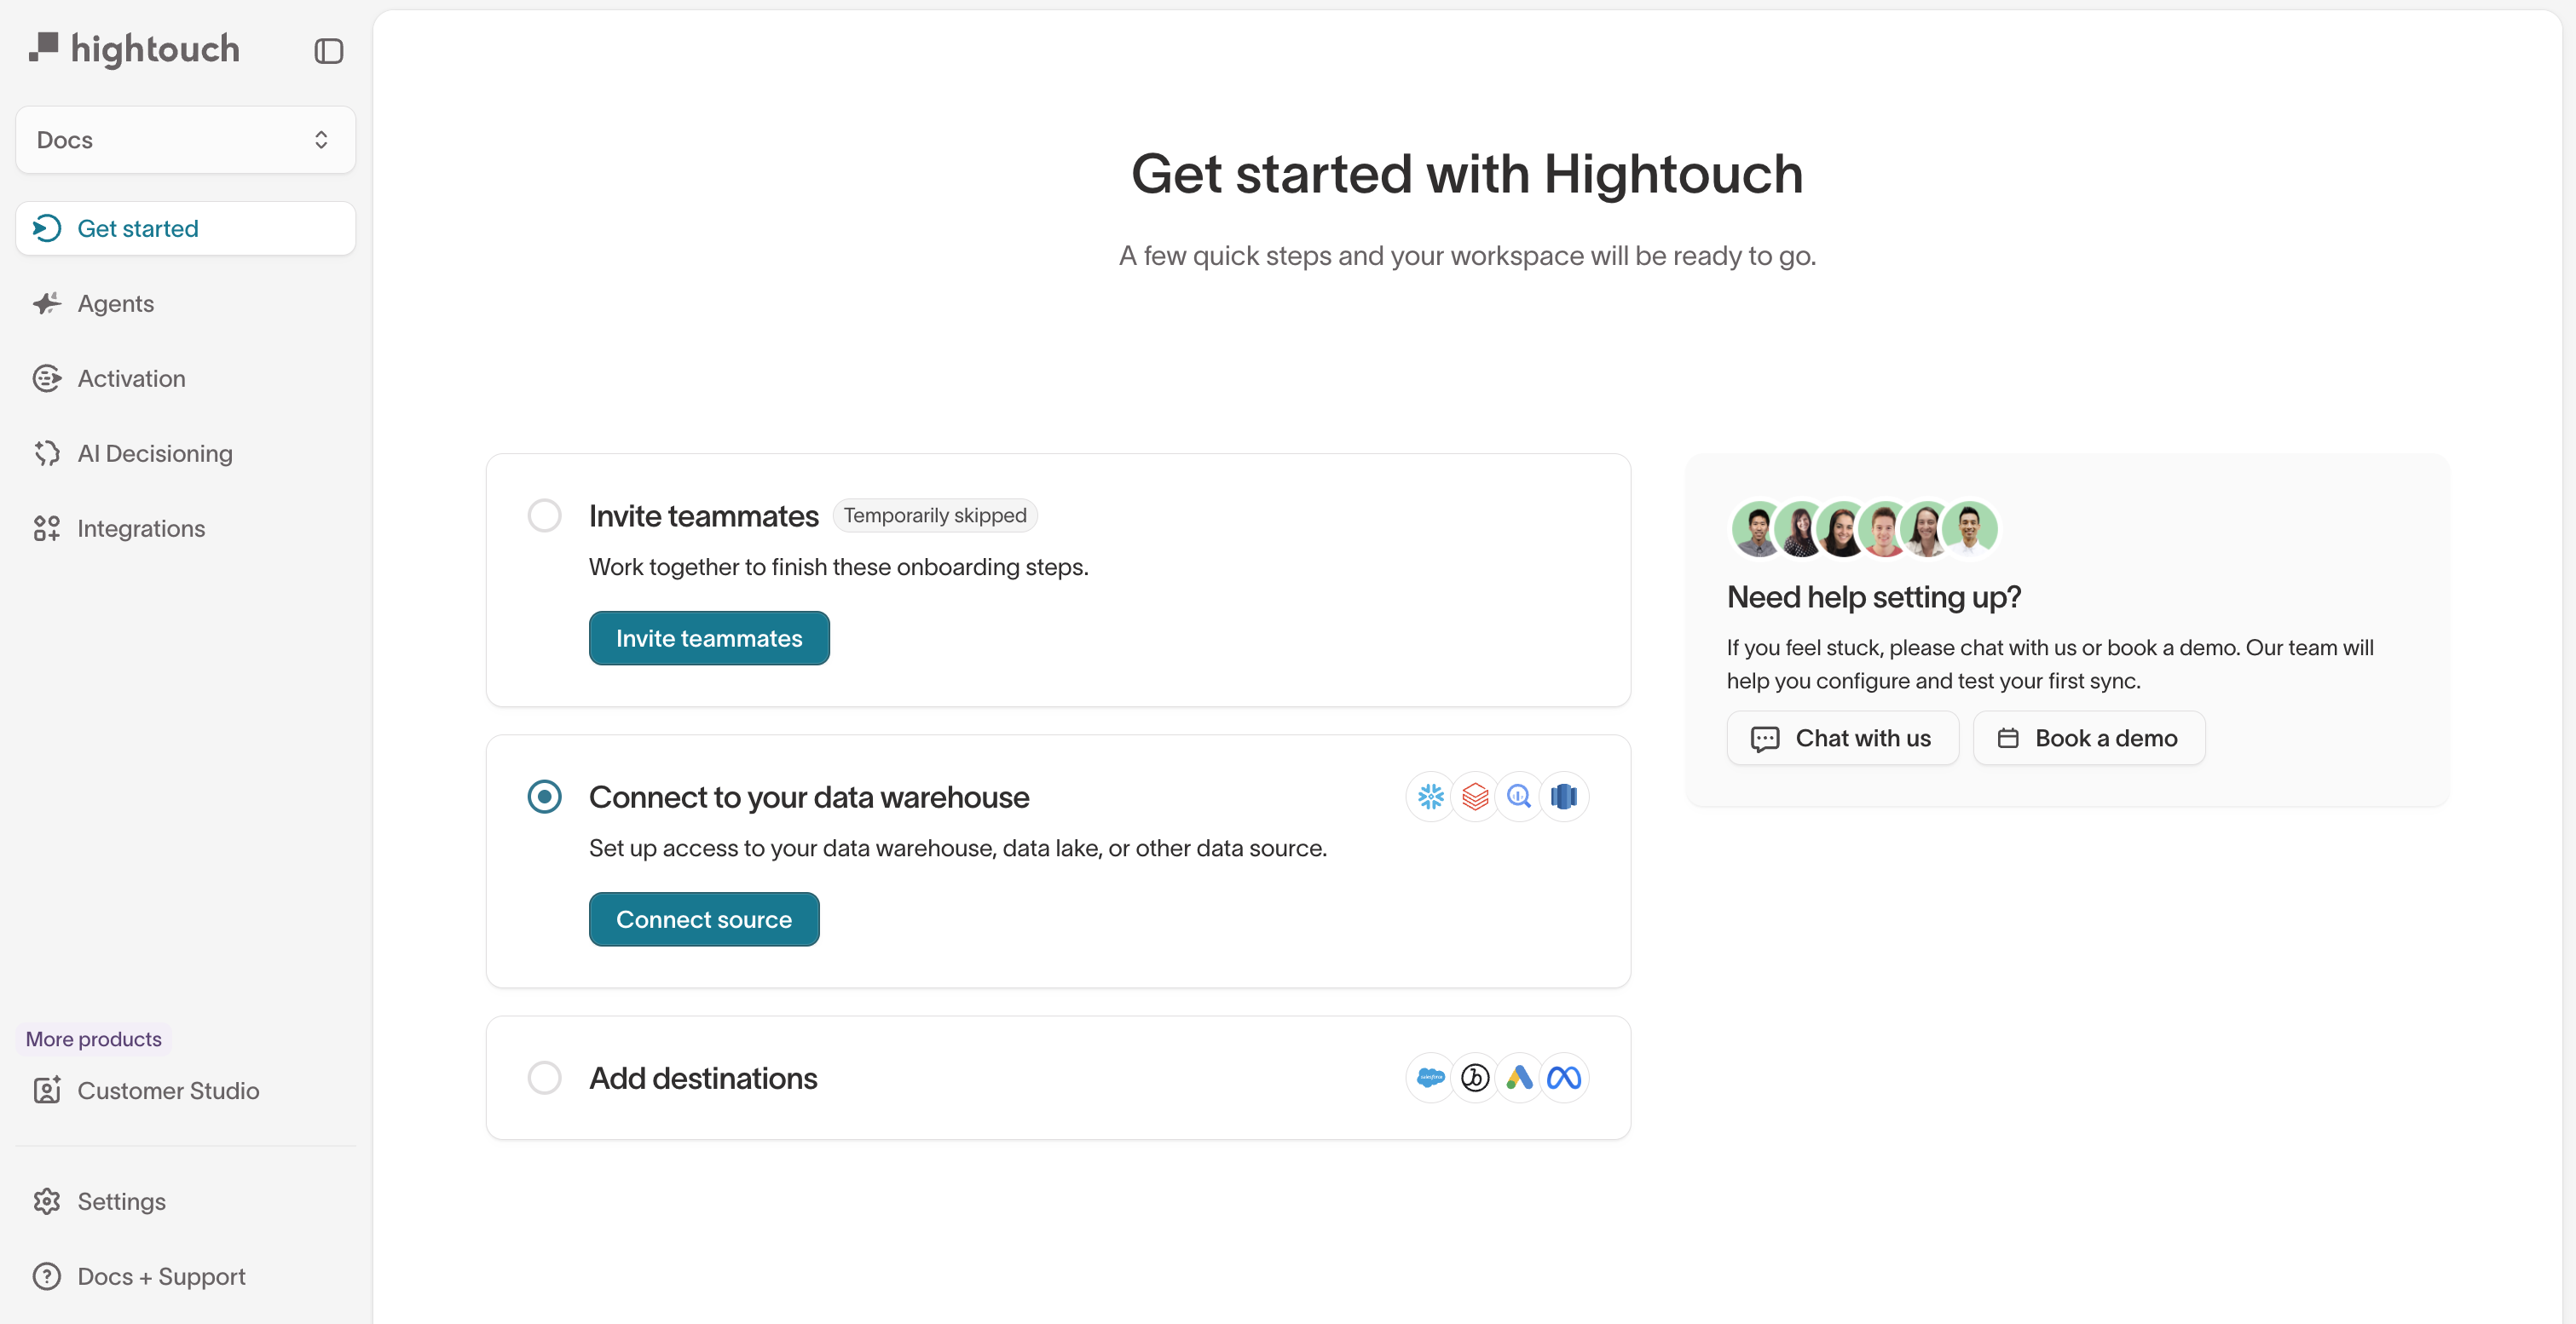Navigate to AI Decisioning
The width and height of the screenshot is (2576, 1324).
[x=155, y=452]
